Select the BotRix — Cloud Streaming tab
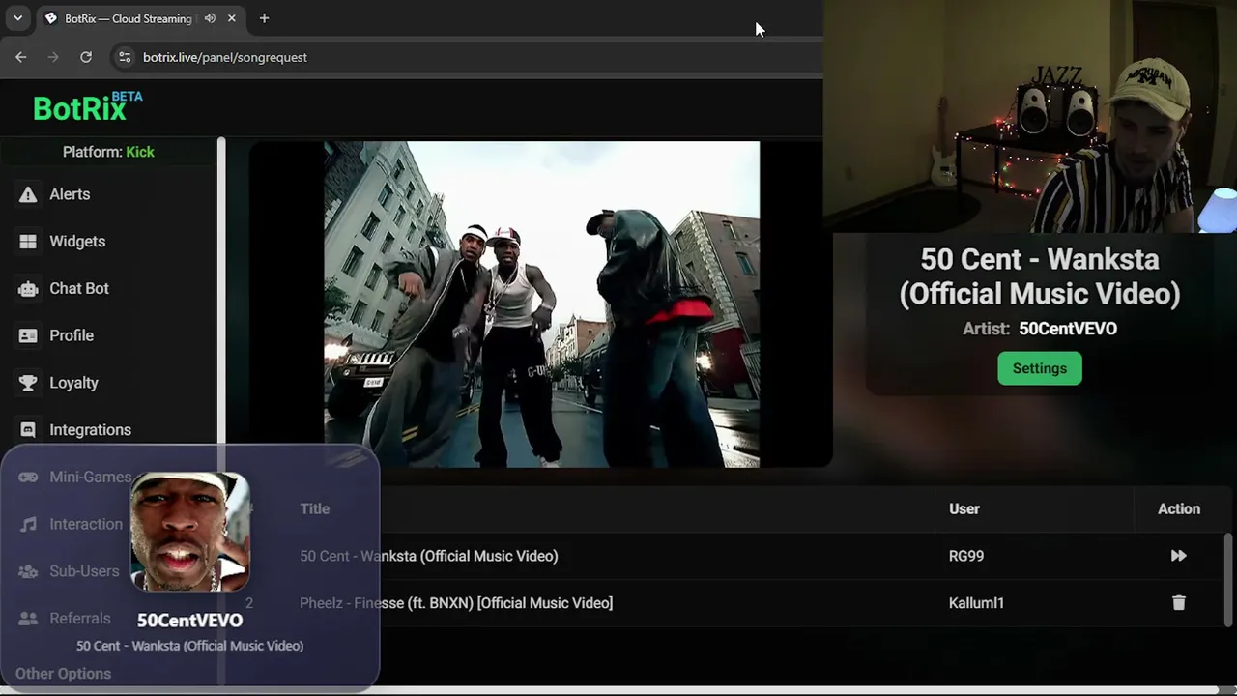This screenshot has width=1237, height=696. pos(141,18)
